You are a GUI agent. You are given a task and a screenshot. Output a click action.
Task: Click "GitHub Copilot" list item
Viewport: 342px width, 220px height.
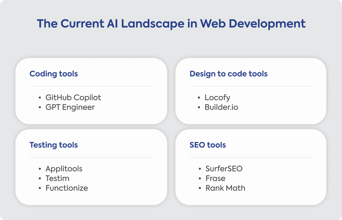[x=73, y=97]
